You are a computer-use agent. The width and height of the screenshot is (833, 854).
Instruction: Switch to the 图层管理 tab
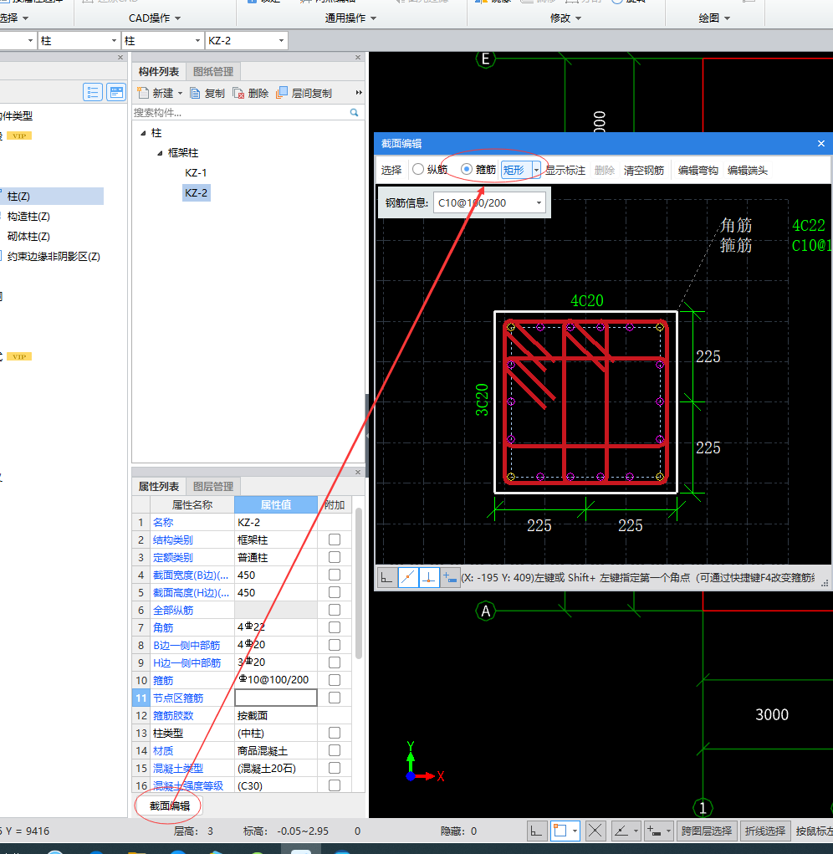[x=213, y=486]
